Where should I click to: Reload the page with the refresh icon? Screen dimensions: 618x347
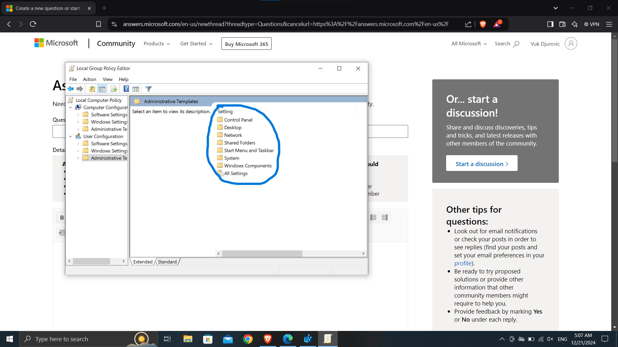tap(33, 24)
